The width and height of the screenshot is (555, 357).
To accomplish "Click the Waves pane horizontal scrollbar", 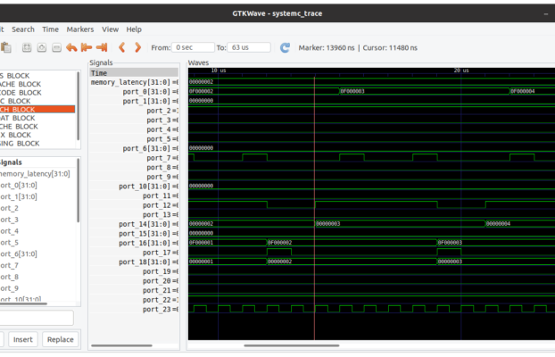I will pyautogui.click(x=292, y=345).
